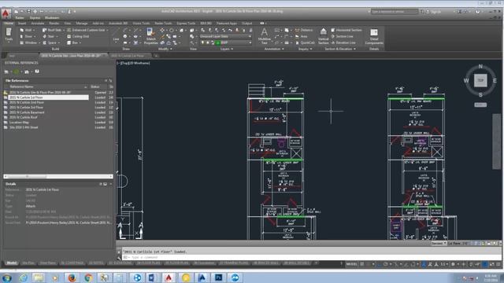504x283 pixels.
Task: Click the Horizontal Section tool
Action: pos(346,30)
